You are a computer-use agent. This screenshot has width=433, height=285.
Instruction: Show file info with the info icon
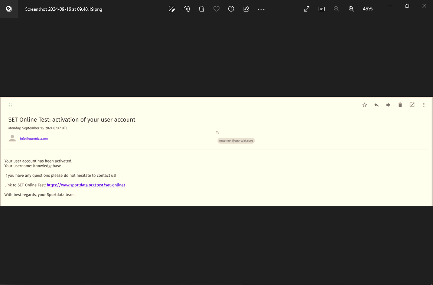(x=231, y=9)
